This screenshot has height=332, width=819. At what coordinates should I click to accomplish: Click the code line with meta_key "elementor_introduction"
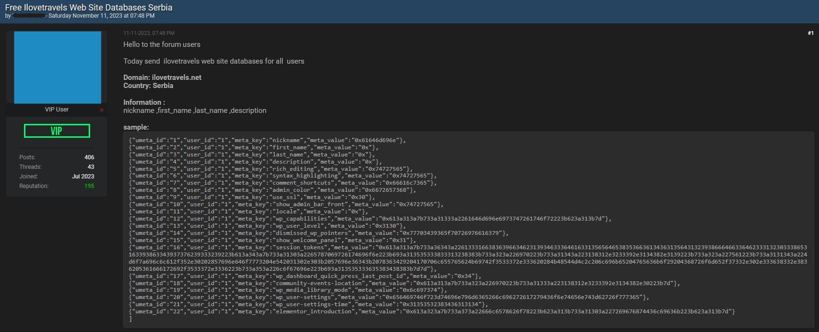click(x=432, y=311)
